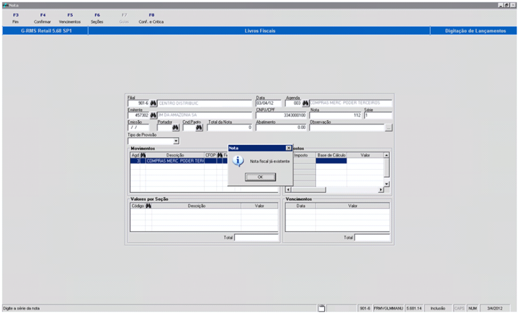Choose F6 Seções in the toolbar
The width and height of the screenshot is (519, 314).
[x=97, y=18]
